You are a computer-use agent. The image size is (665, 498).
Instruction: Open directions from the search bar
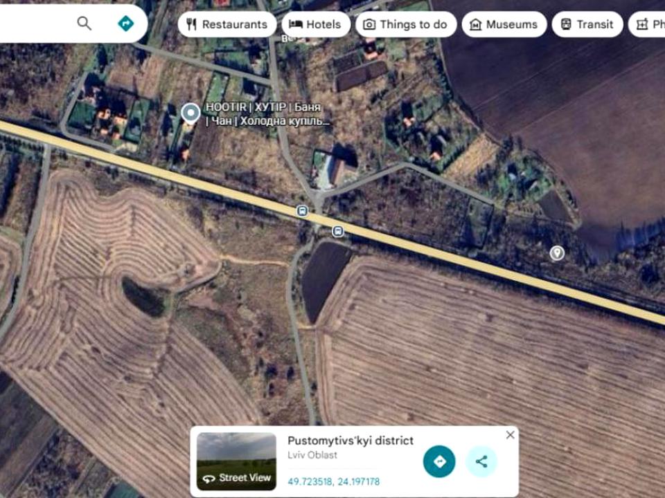[125, 24]
